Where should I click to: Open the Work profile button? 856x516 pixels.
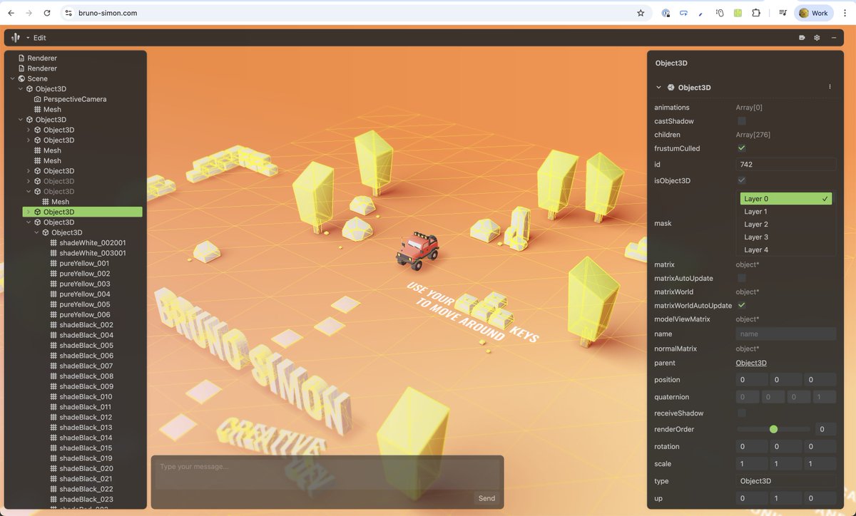pos(813,13)
